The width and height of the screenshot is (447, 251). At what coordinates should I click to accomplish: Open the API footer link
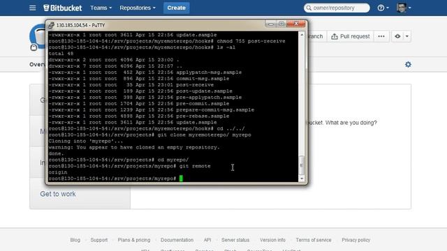[x=207, y=240]
